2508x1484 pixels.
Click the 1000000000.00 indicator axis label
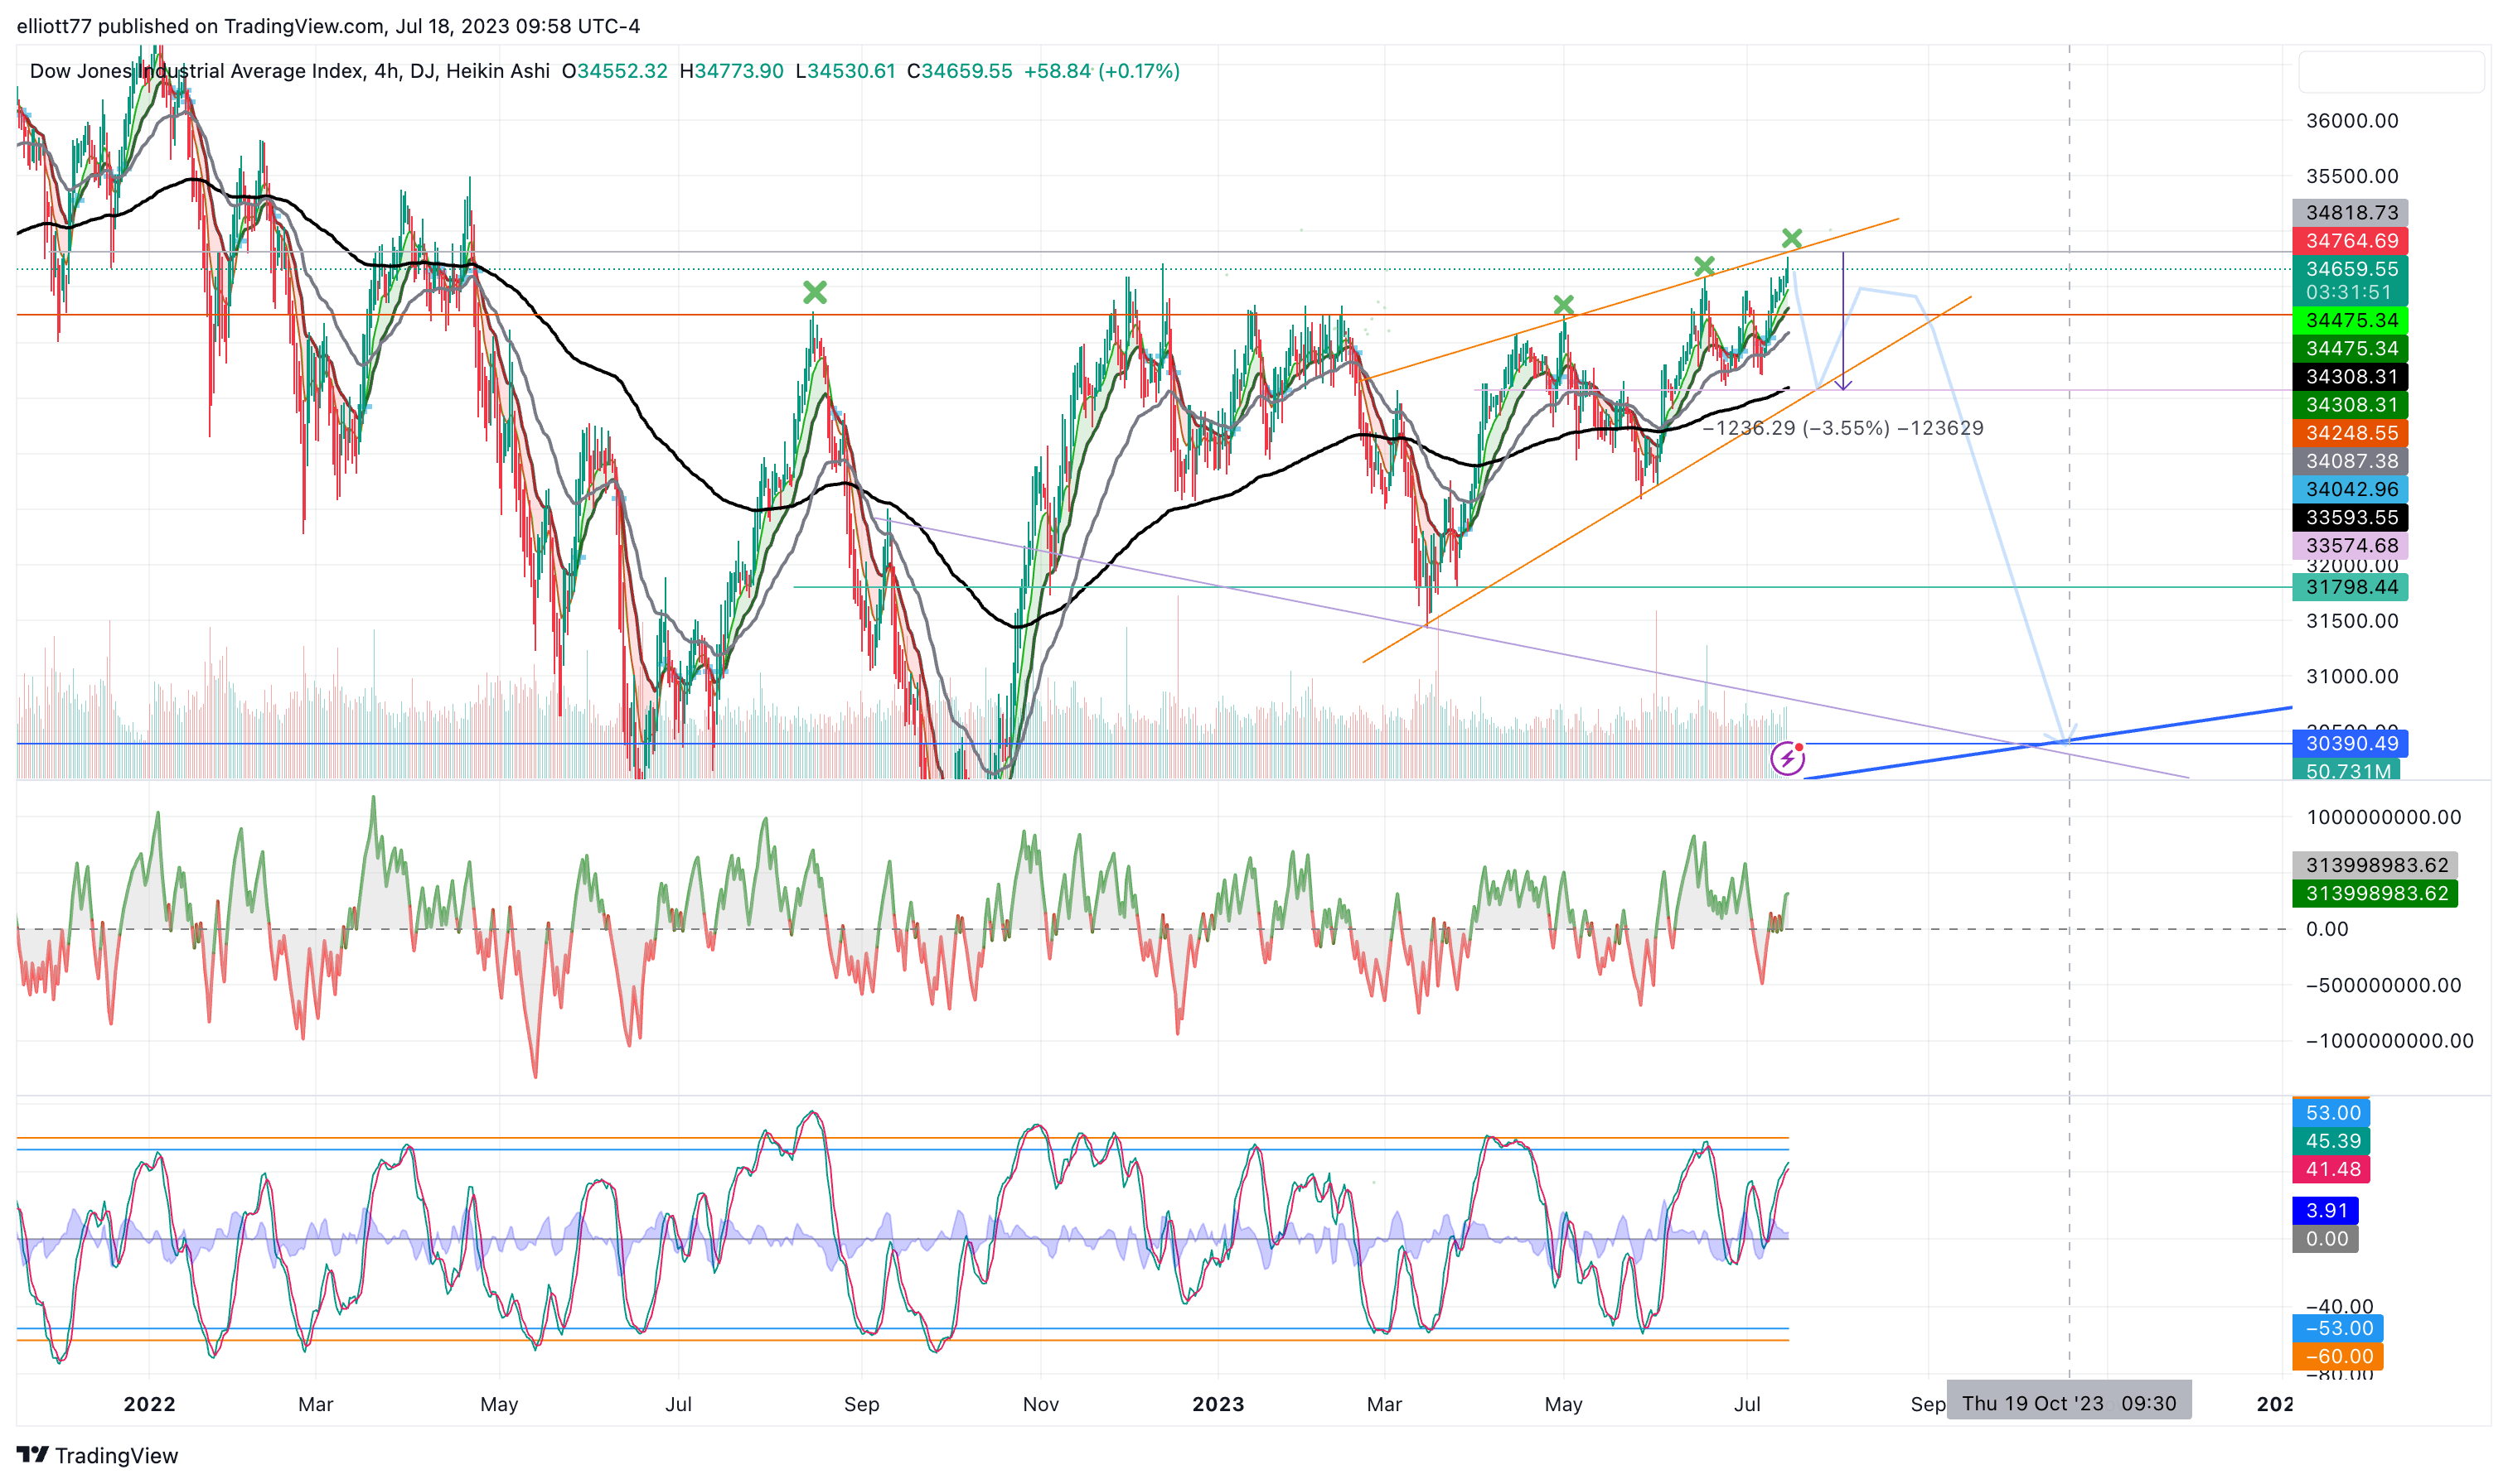point(2383,817)
